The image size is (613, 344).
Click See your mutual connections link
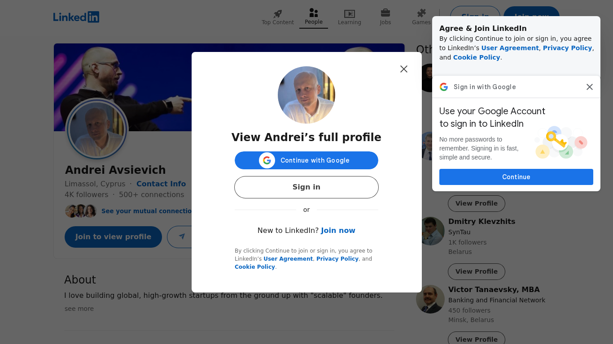coord(147,211)
